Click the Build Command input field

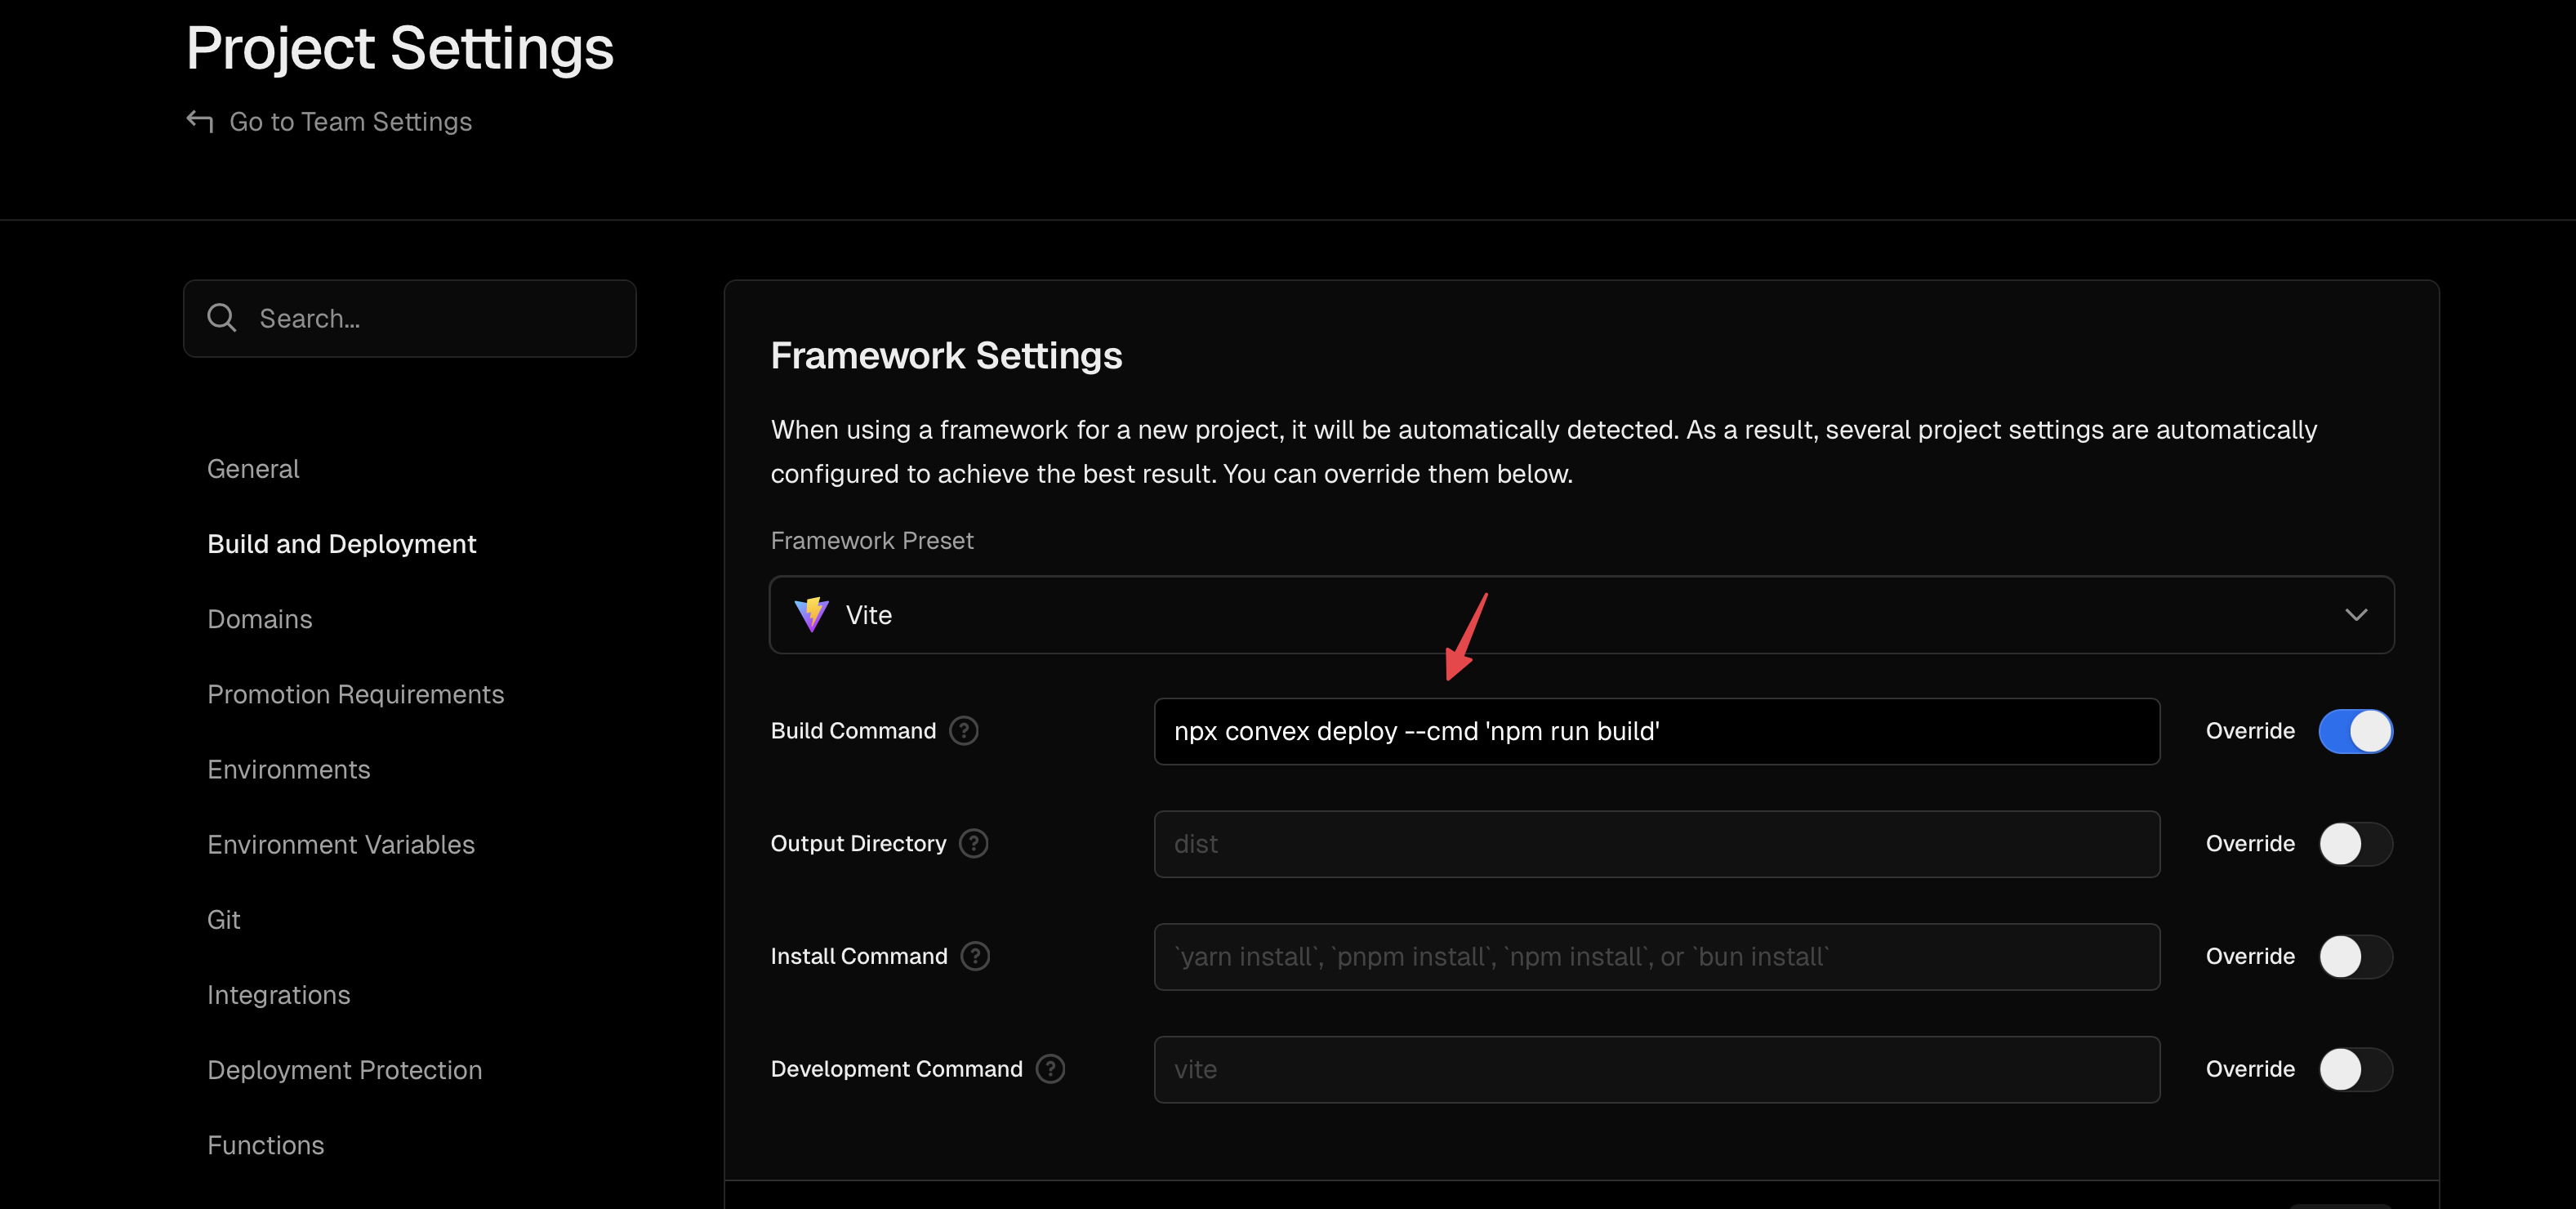(1657, 731)
